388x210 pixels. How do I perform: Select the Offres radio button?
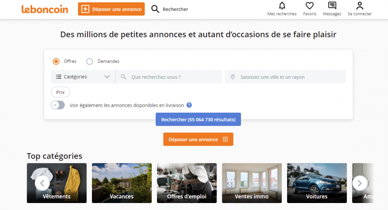(56, 61)
